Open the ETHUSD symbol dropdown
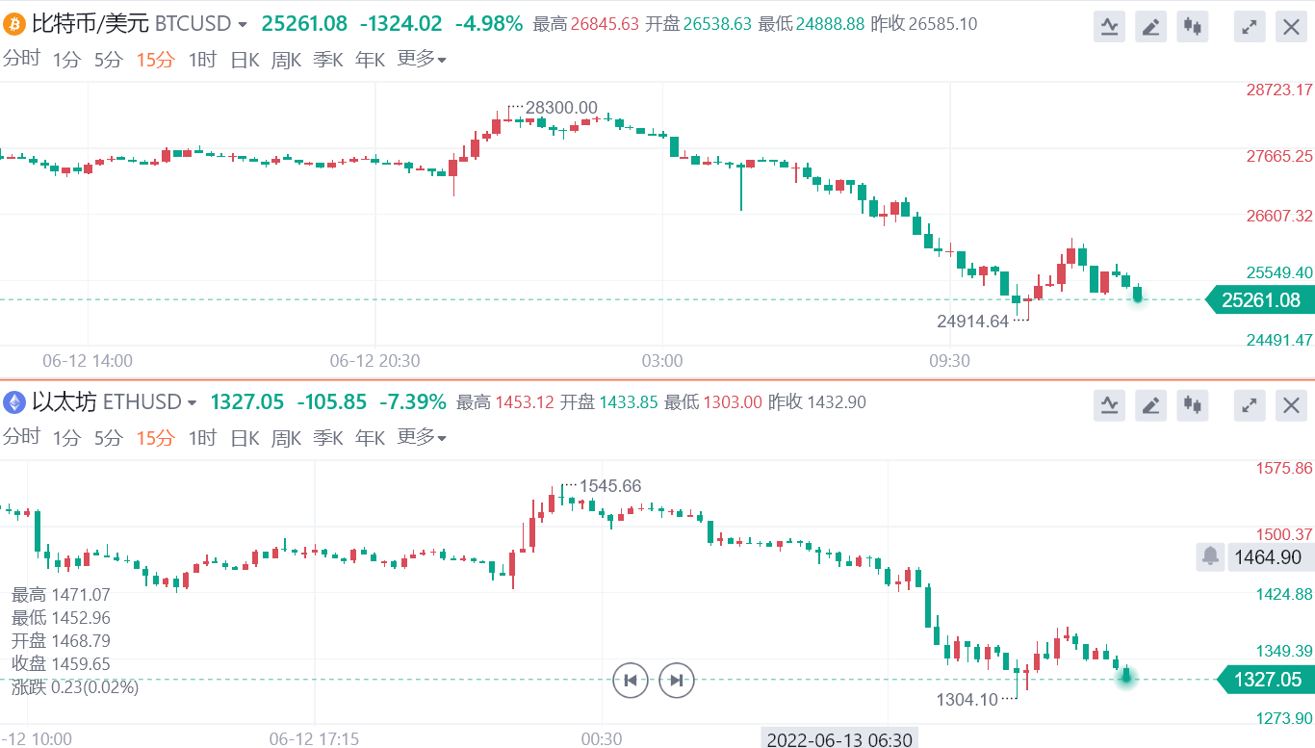The height and width of the screenshot is (748, 1315). tap(192, 402)
